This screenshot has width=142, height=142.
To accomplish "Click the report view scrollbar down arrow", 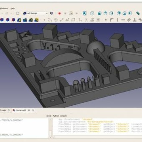I will [x=51, y=137].
